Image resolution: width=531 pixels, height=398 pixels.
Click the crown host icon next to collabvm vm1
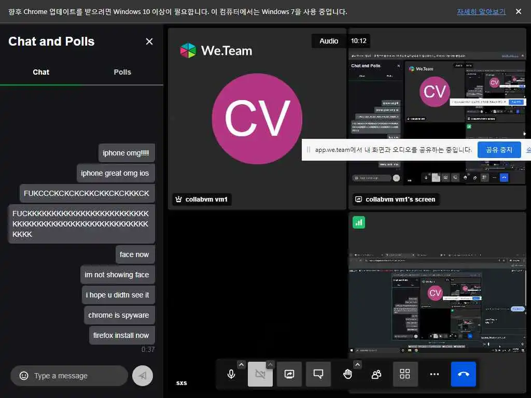tap(179, 200)
